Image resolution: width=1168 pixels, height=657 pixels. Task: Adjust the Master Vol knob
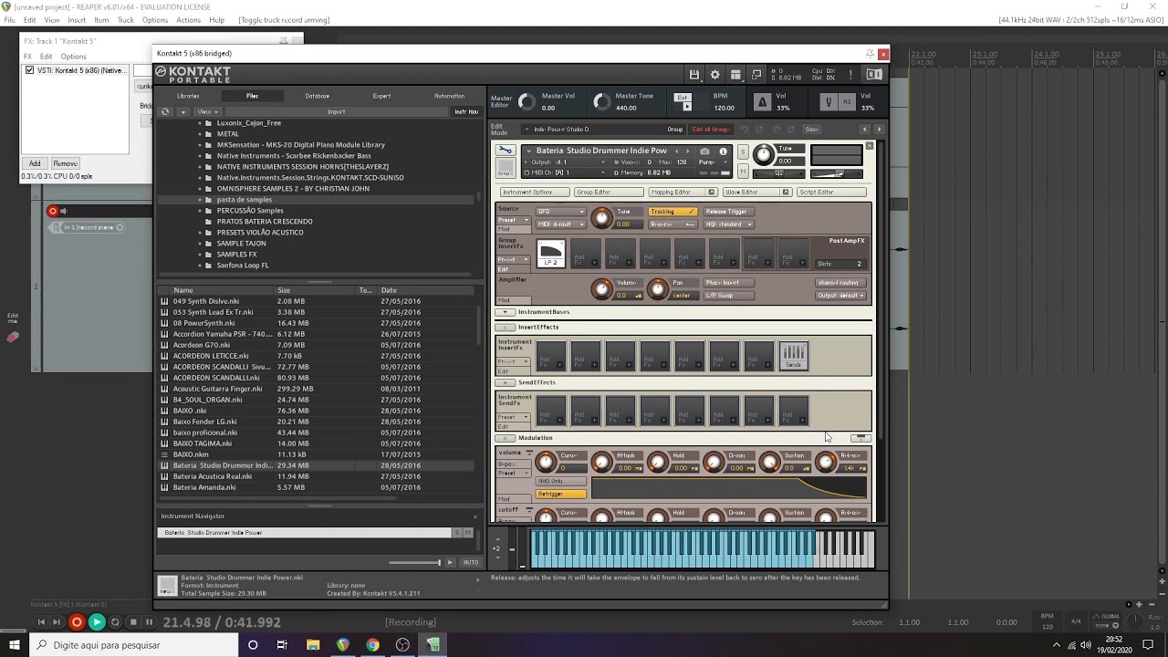(527, 101)
